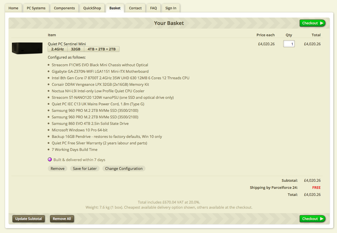Click the Noctua NH-L9i cooler line

[x=98, y=91]
